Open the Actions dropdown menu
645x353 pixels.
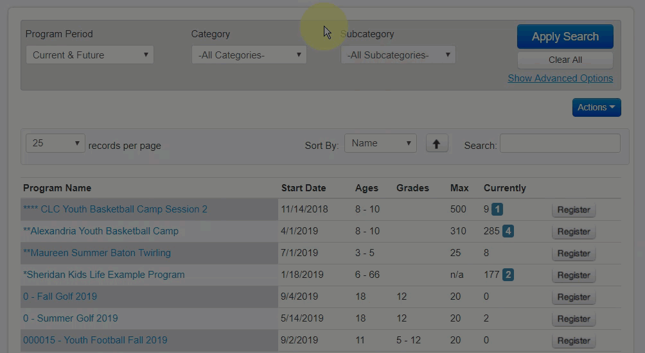(x=596, y=107)
